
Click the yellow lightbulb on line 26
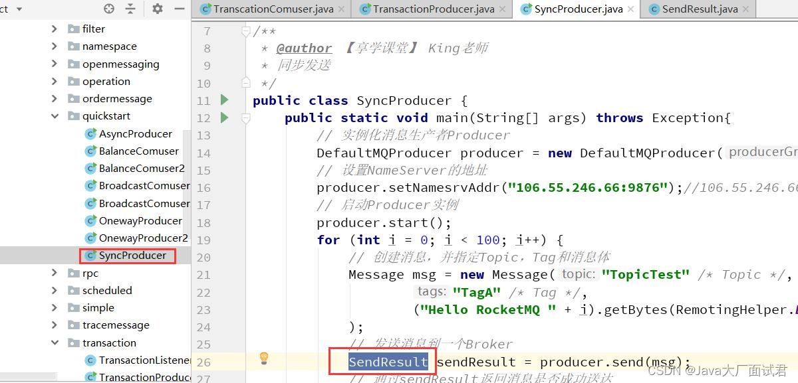[x=264, y=358]
